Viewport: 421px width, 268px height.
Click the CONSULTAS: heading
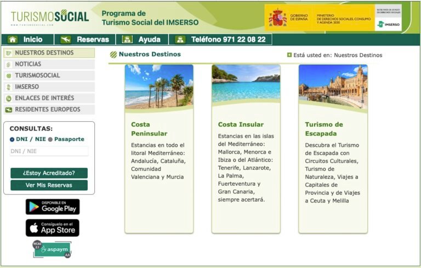coord(31,129)
